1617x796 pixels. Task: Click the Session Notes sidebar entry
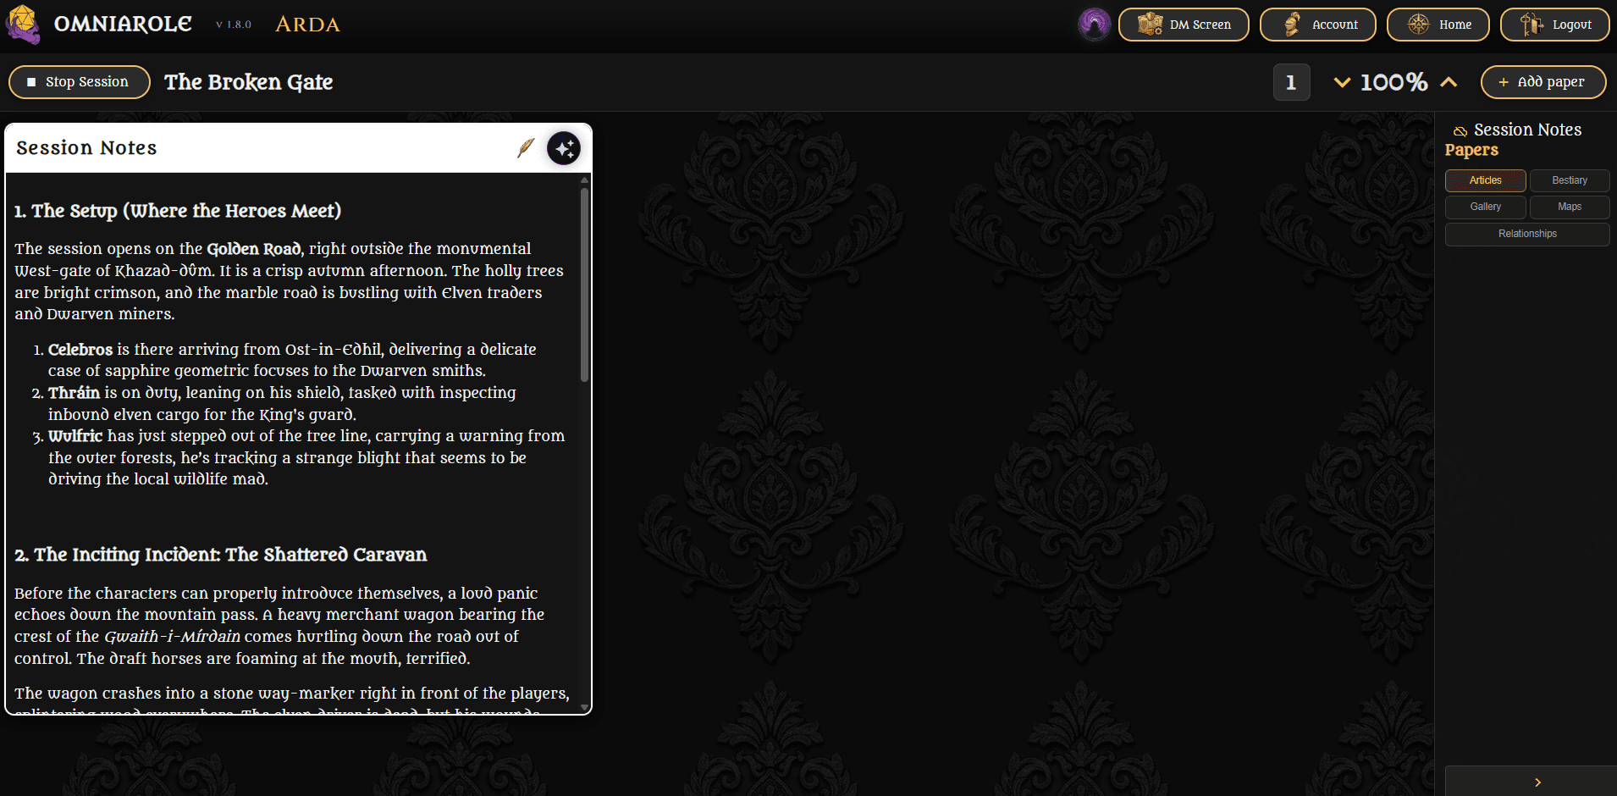pos(1527,130)
